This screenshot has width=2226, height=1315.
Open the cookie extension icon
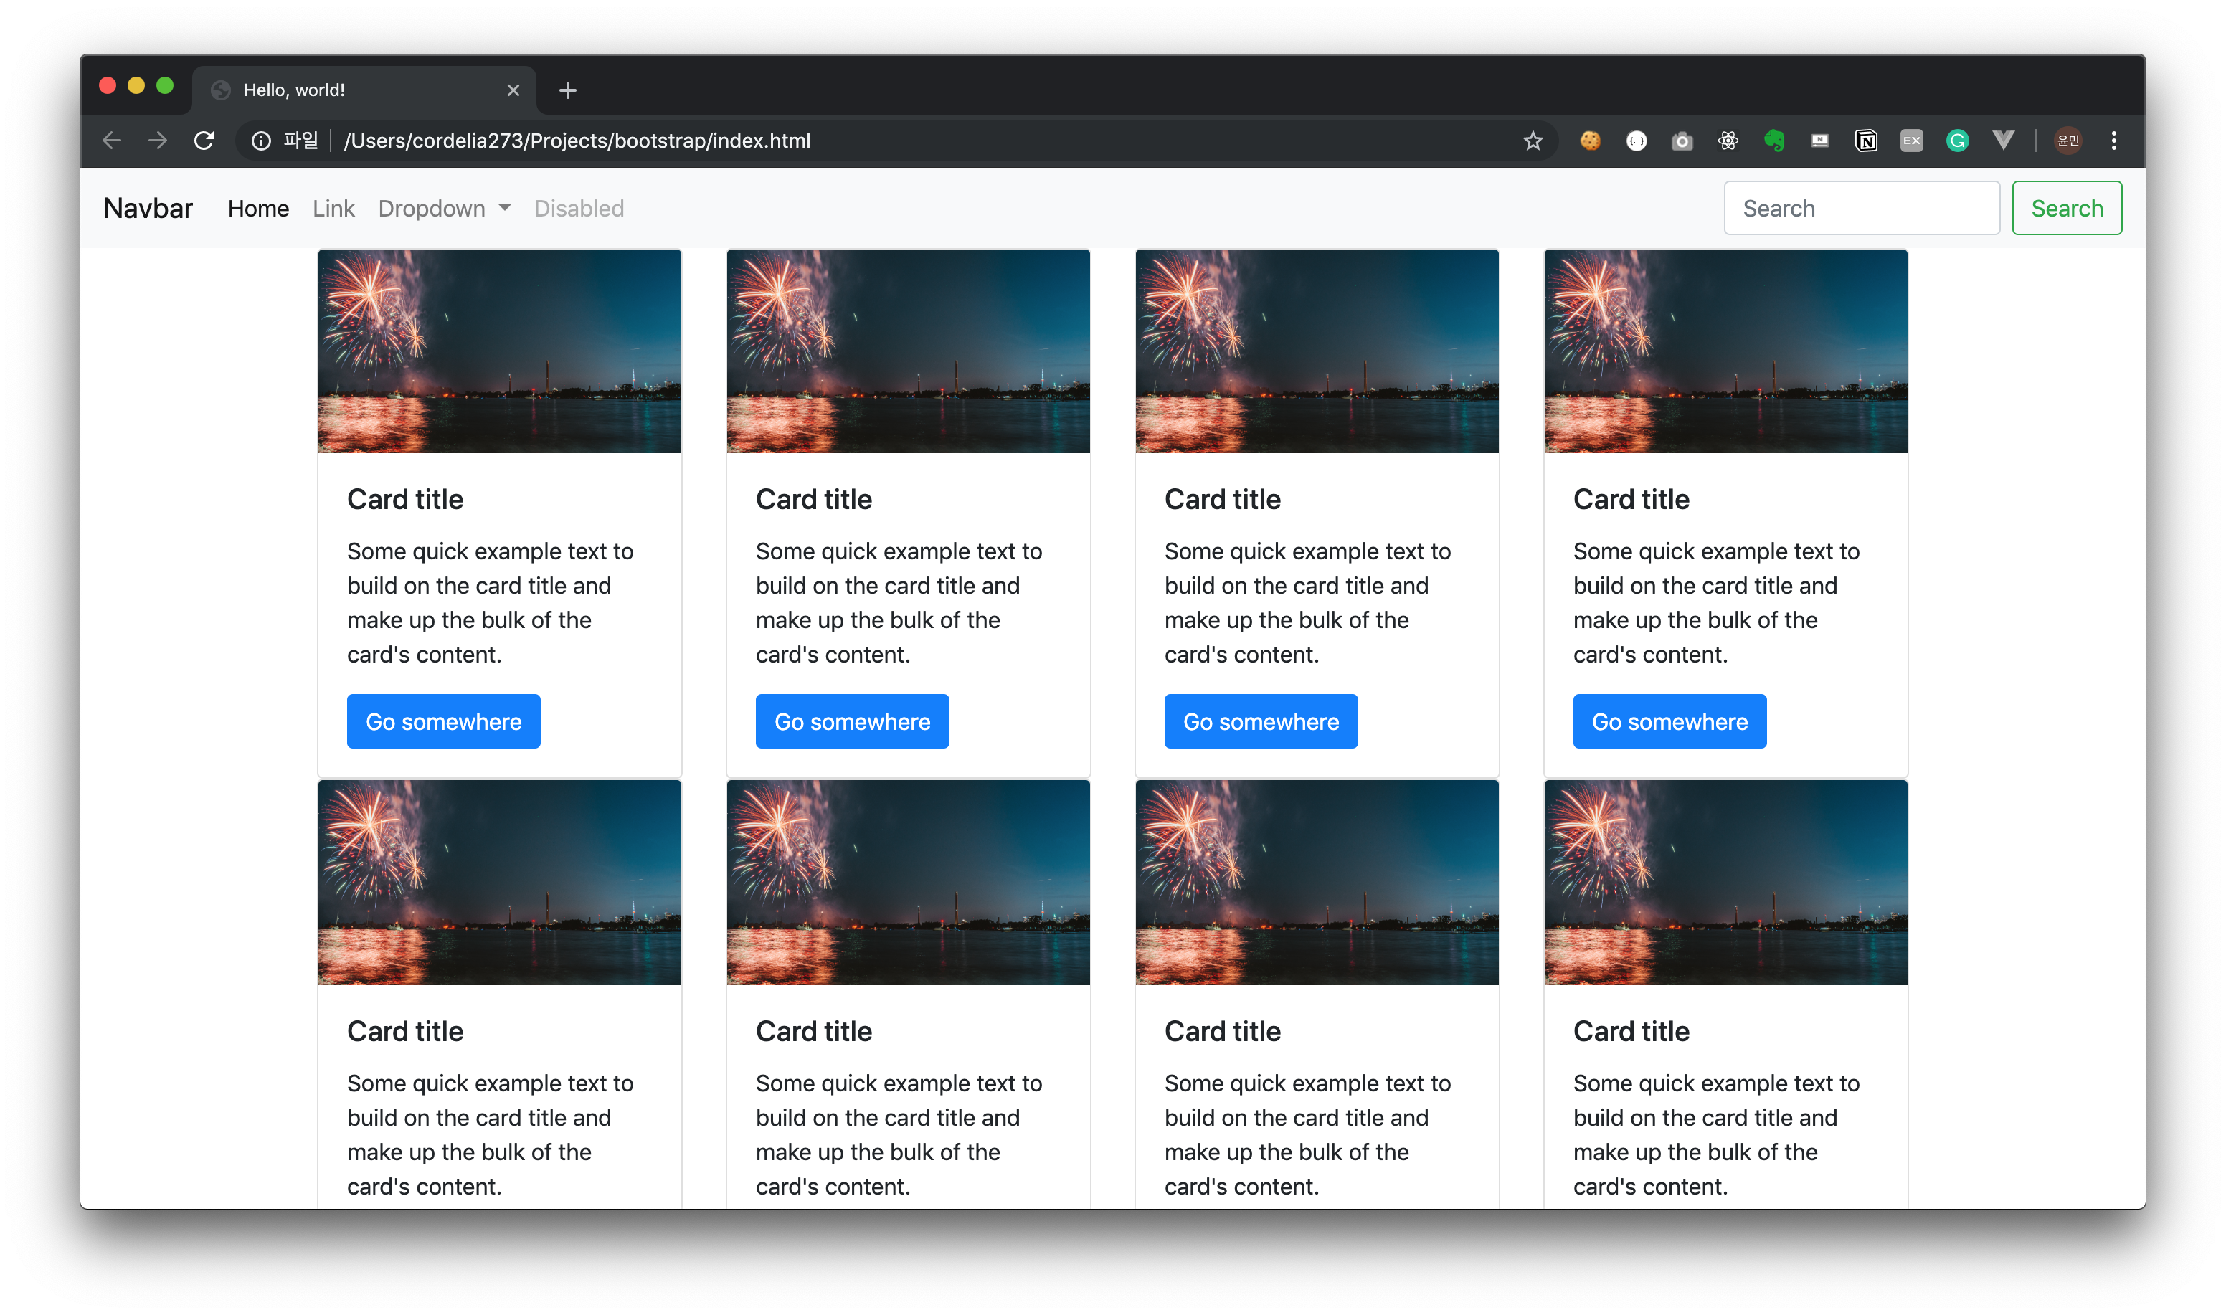point(1590,141)
